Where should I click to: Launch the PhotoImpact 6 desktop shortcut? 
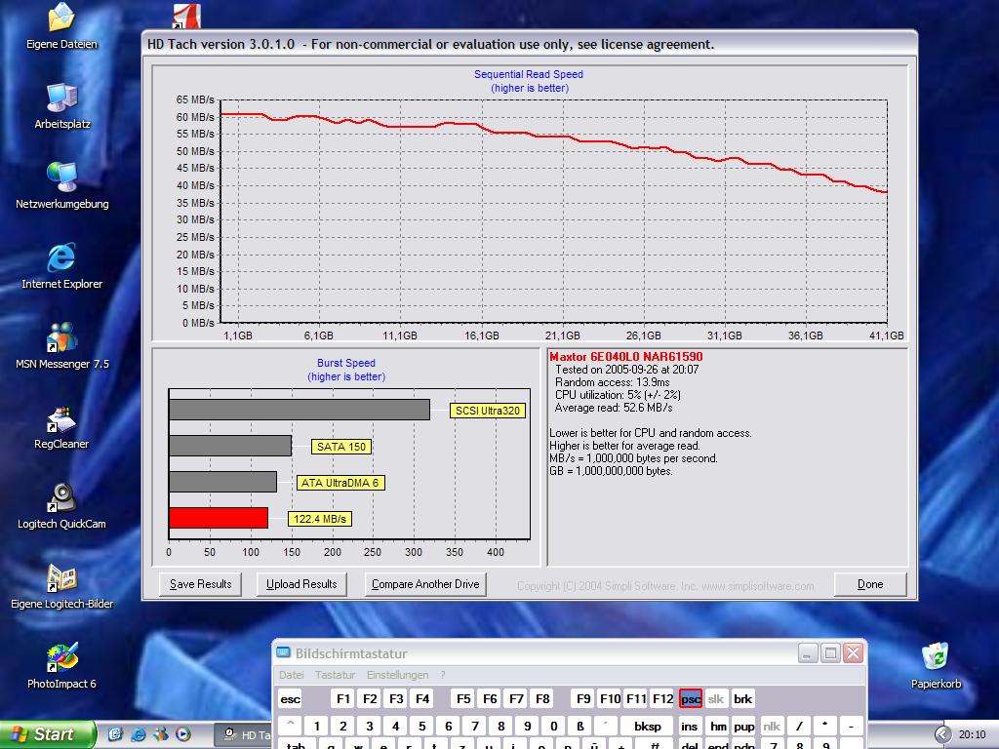click(61, 665)
